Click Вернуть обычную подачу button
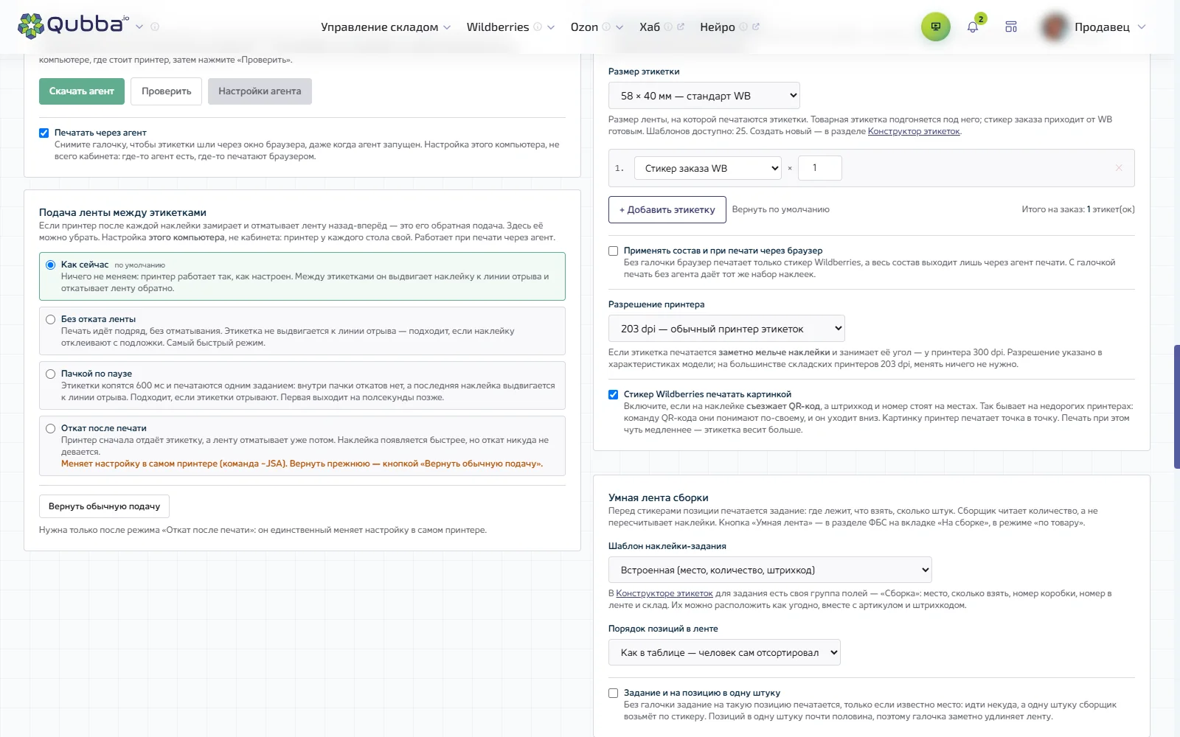Image resolution: width=1180 pixels, height=737 pixels. coord(104,506)
